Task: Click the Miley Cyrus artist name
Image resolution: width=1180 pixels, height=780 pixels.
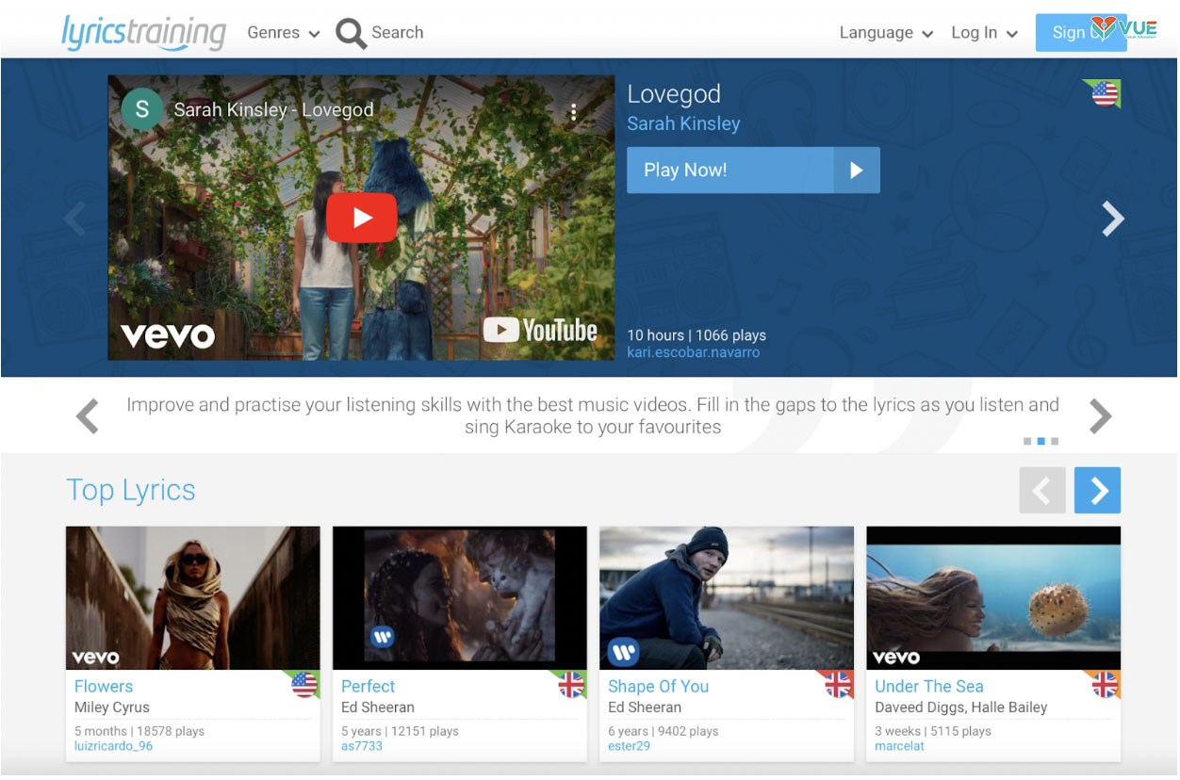Action: (112, 707)
